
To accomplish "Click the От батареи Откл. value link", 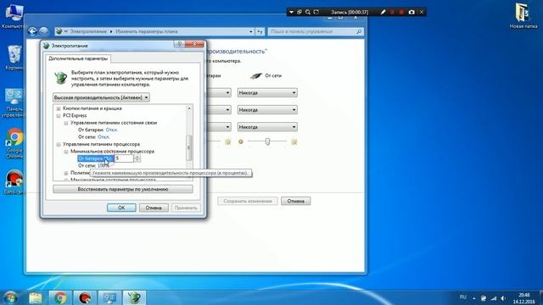I will tap(111, 130).
